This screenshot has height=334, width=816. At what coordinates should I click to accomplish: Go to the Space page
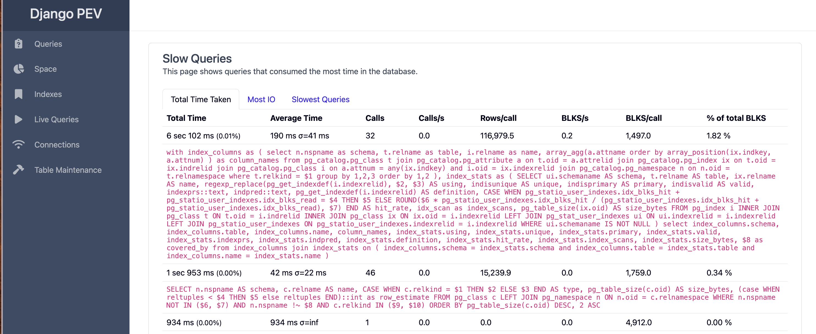point(46,69)
